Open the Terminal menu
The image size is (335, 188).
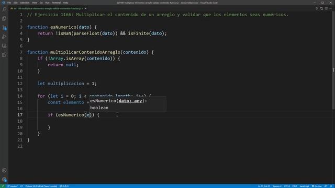pos(57,3)
